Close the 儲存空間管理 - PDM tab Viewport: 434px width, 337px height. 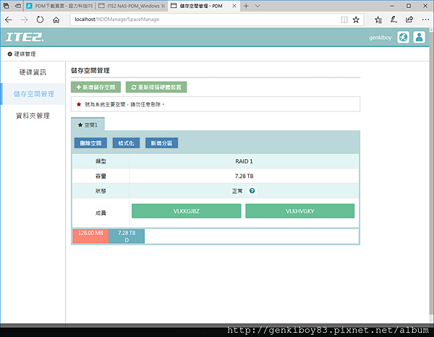pos(234,6)
